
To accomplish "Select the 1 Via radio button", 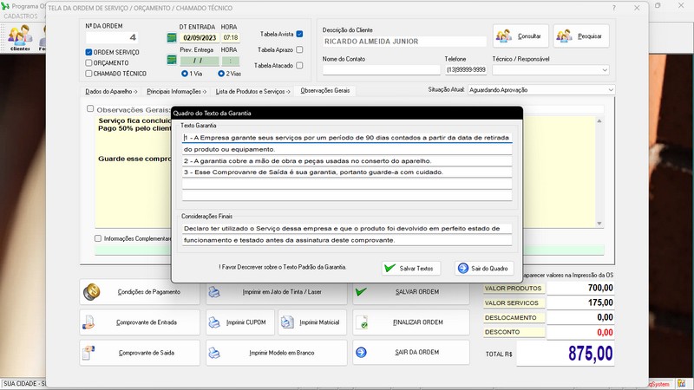I will (x=185, y=74).
